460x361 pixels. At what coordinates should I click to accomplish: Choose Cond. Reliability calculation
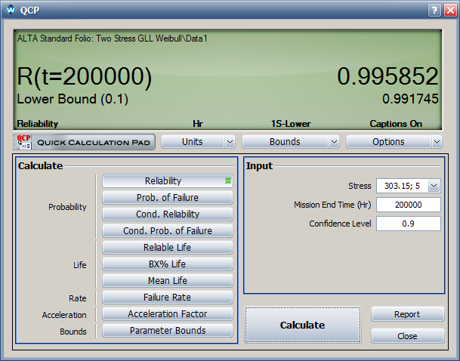(168, 214)
